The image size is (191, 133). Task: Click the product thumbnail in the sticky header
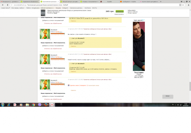pos(43,12)
